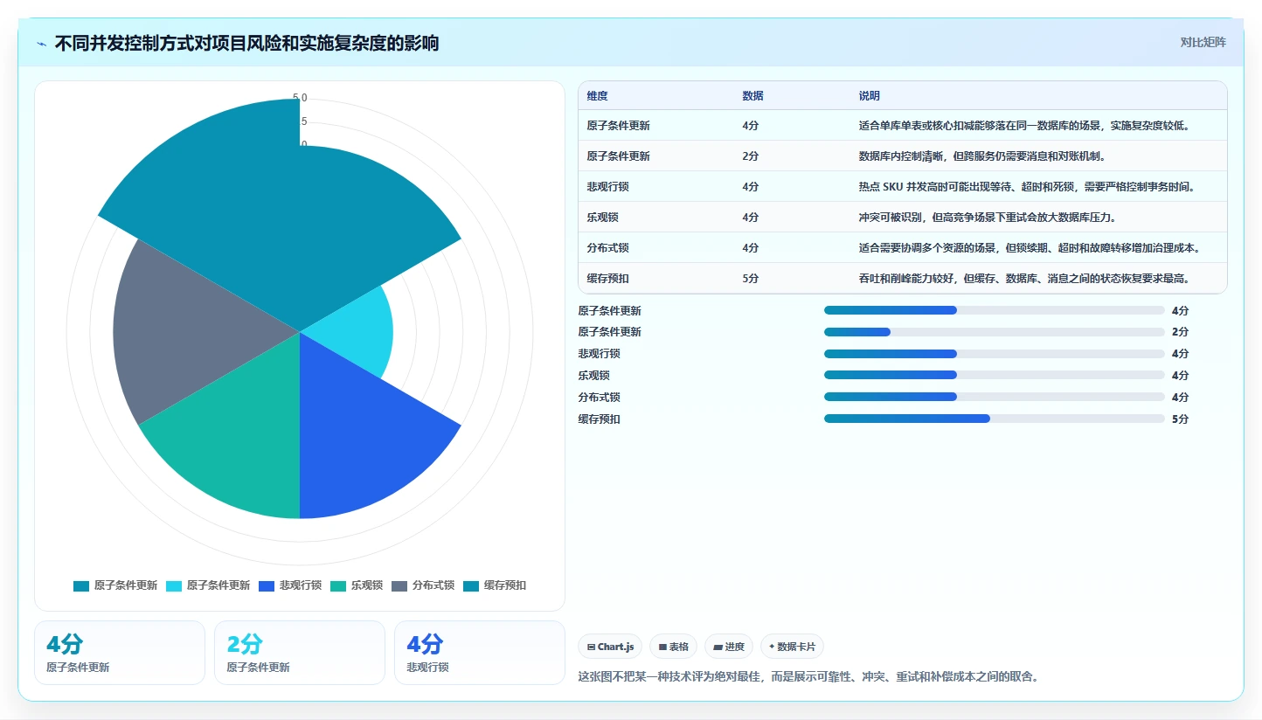The width and height of the screenshot is (1262, 720).
Task: Click the 分布式锁 progress bar
Action: 995,397
